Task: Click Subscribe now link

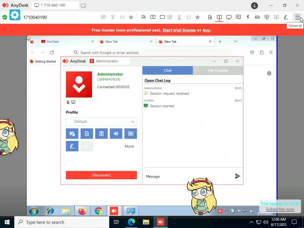Action: (280, 209)
